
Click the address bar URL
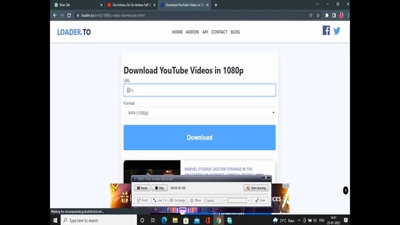coord(113,15)
